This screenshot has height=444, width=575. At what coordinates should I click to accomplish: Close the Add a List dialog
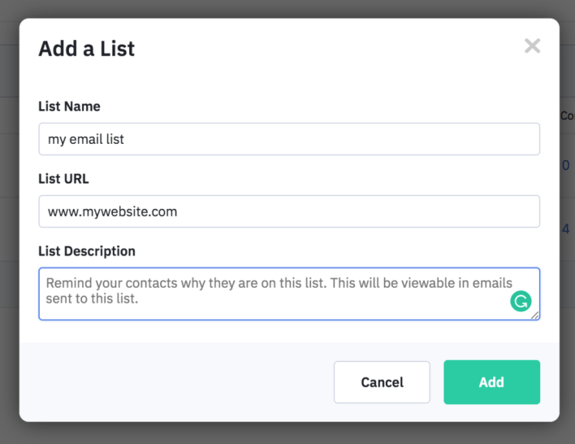[532, 46]
